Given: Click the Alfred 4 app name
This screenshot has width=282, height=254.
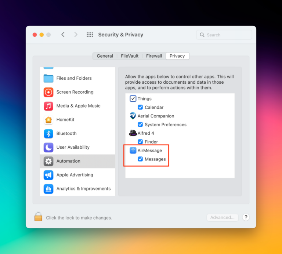Looking at the screenshot, I should [x=146, y=133].
